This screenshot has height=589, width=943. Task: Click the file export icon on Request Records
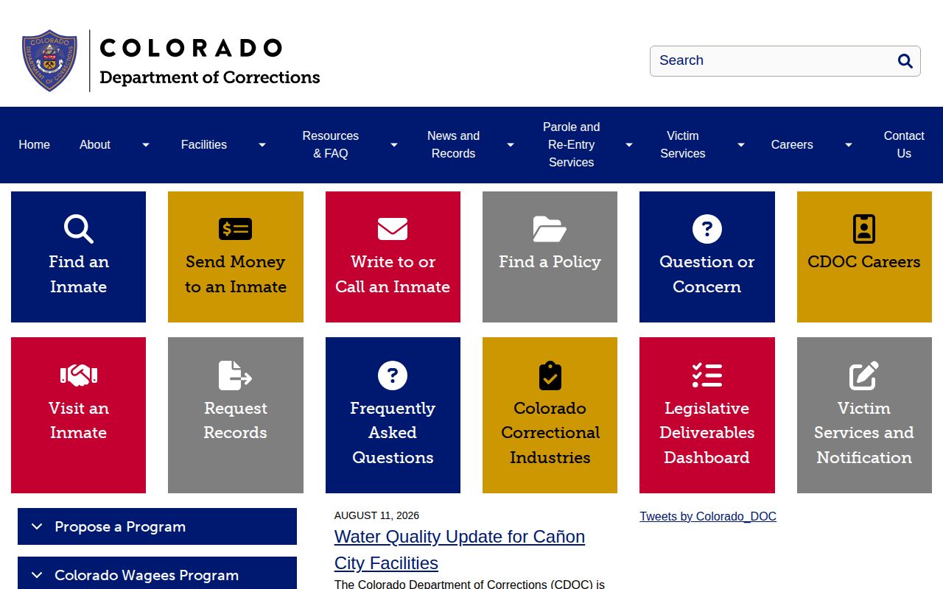236,375
